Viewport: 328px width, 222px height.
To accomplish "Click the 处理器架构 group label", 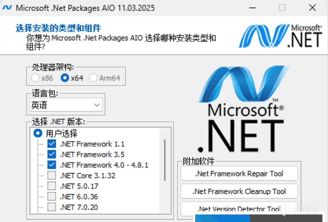I will pos(53,67).
